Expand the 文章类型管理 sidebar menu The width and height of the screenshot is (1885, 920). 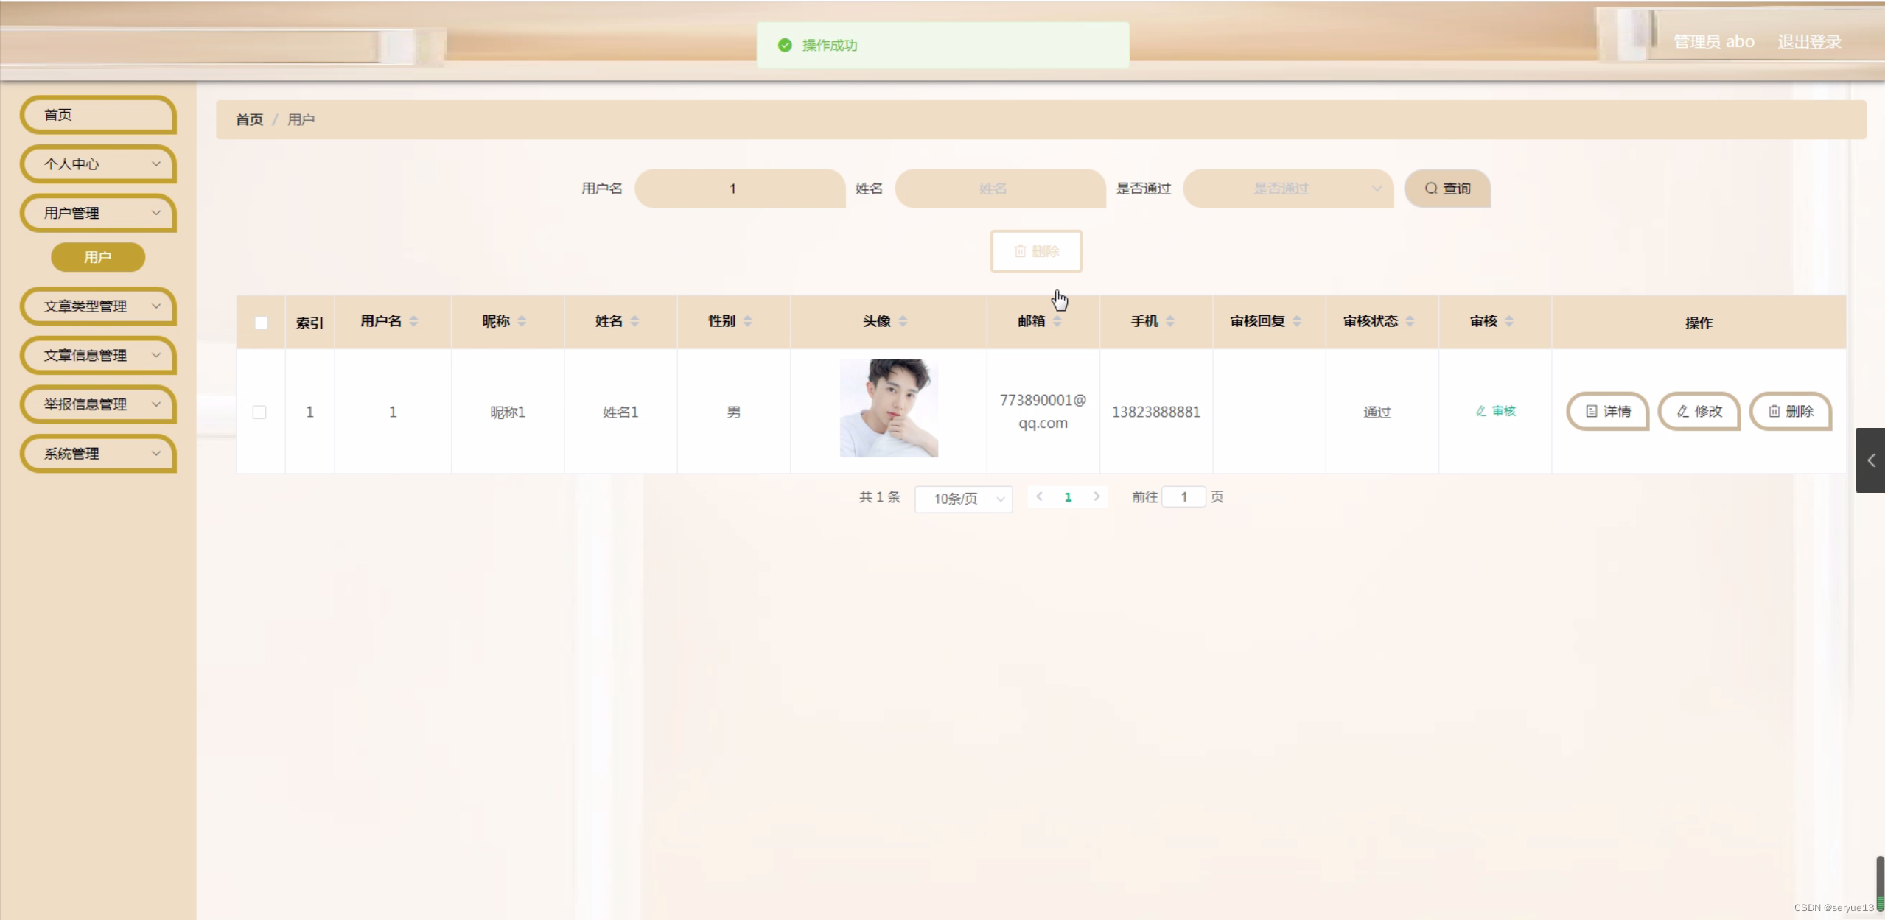(99, 306)
